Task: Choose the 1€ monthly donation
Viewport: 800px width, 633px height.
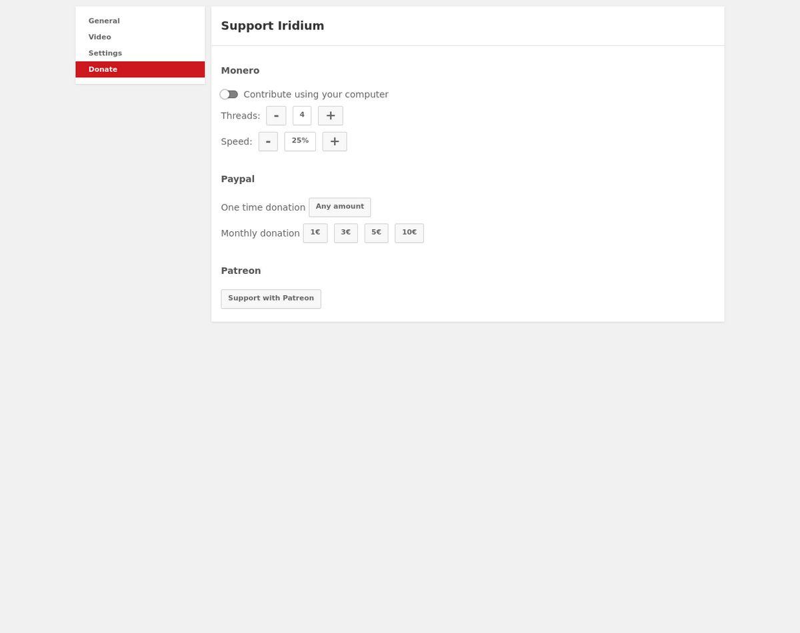Action: (315, 233)
